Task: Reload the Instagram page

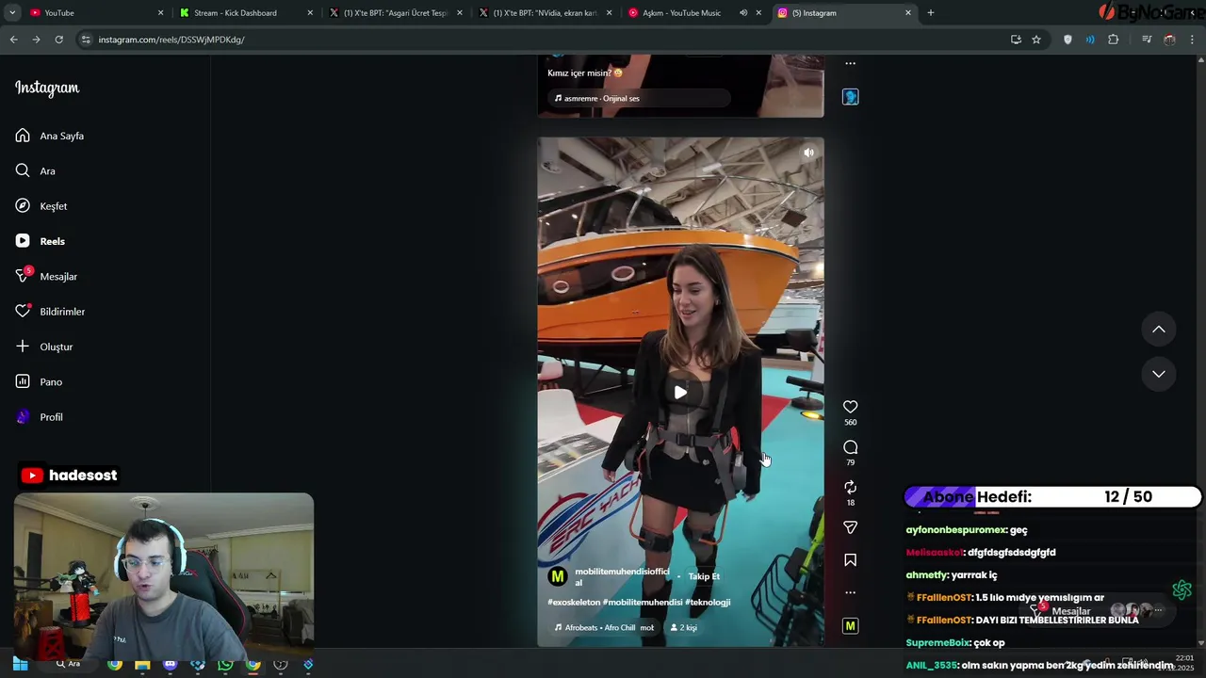Action: [58, 40]
